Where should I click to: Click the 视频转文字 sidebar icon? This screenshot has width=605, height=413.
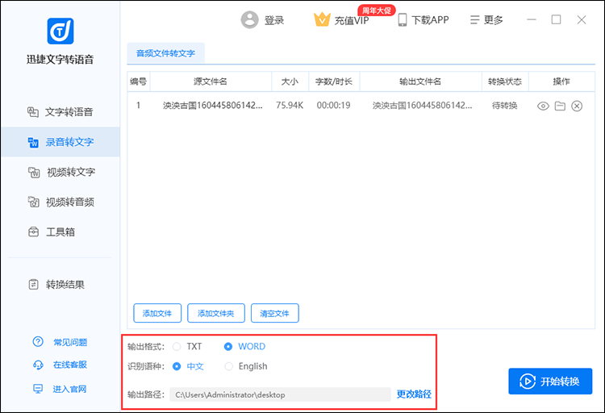pyautogui.click(x=34, y=172)
